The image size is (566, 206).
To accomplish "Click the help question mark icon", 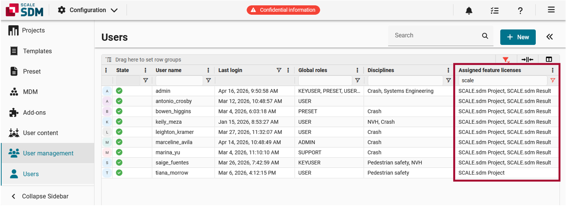I will (x=520, y=10).
